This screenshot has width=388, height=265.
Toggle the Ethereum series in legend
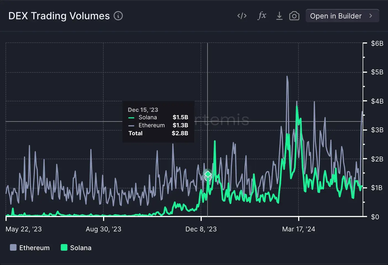tap(30, 248)
